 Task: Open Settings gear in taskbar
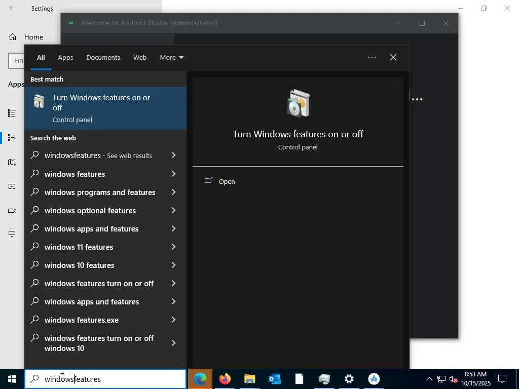(x=349, y=379)
